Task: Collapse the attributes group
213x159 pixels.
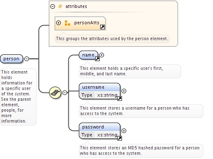Action: pyautogui.click(x=52, y=6)
